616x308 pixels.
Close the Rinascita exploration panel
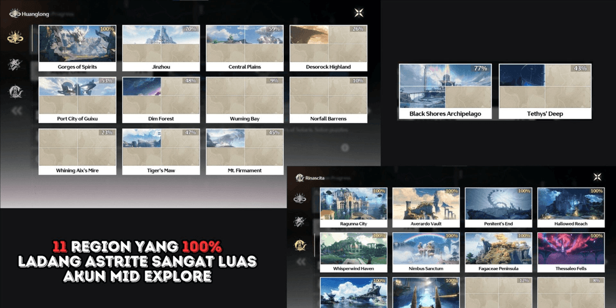[597, 177]
